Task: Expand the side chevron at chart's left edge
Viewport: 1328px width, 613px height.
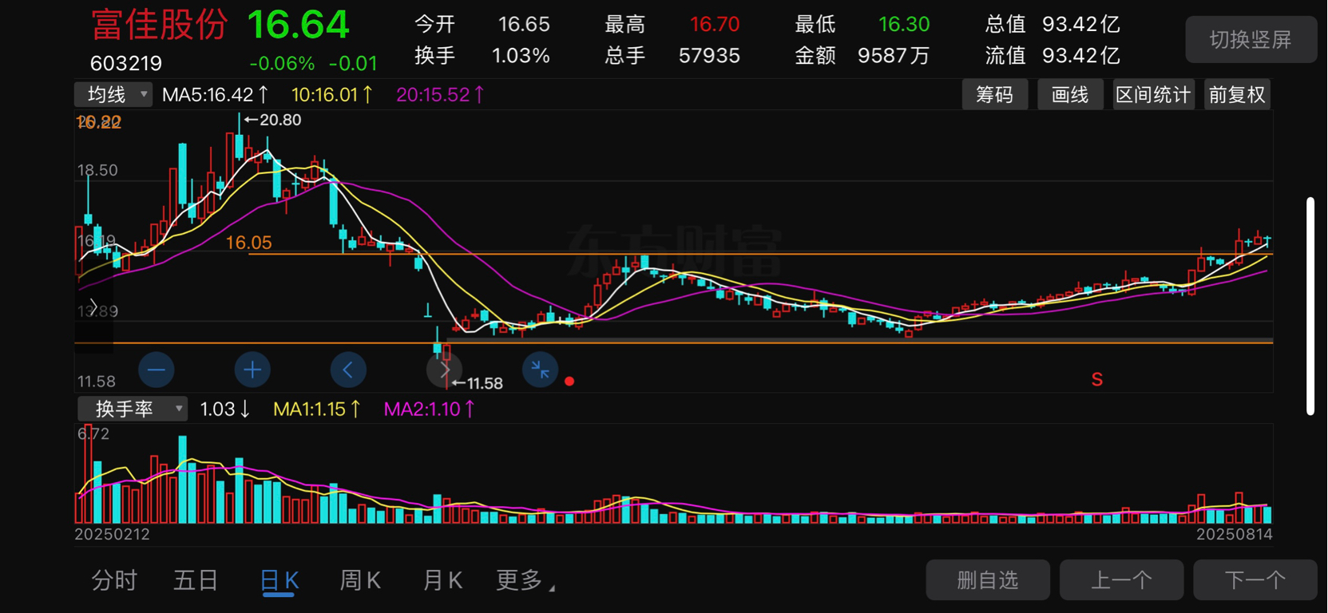Action: point(93,307)
